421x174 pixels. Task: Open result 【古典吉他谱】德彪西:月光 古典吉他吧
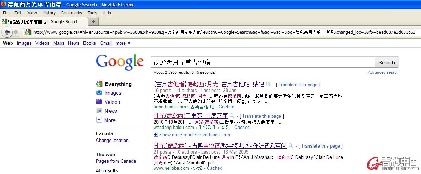click(209, 84)
